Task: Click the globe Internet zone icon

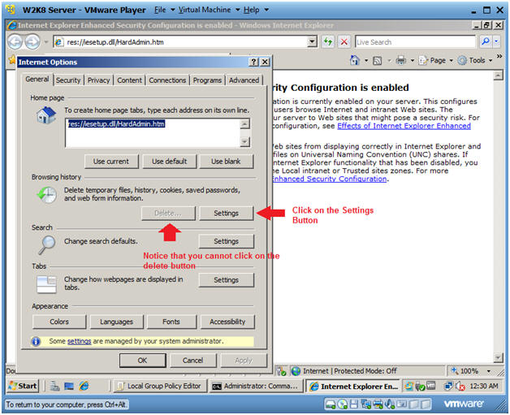Action: point(296,371)
